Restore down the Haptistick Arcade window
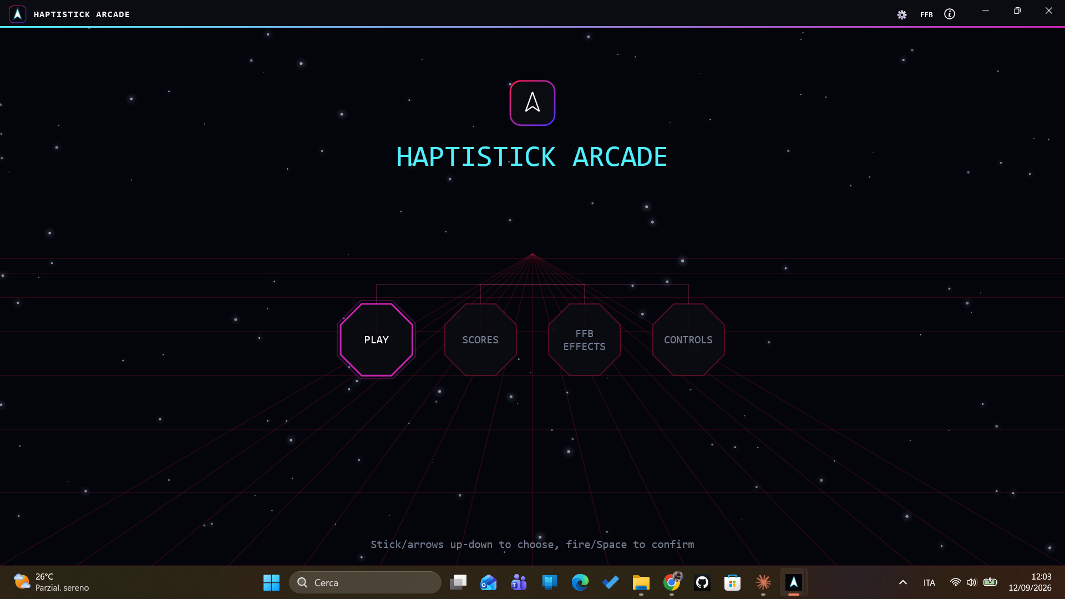 click(1017, 11)
